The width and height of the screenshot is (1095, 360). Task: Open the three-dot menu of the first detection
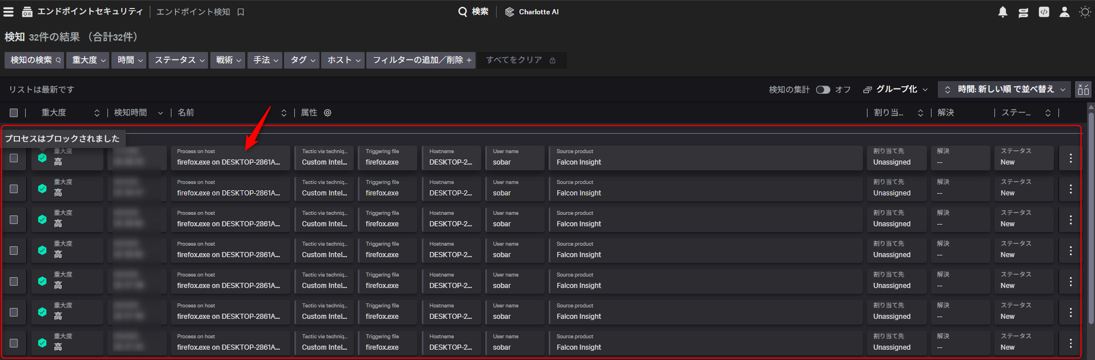[1070, 158]
